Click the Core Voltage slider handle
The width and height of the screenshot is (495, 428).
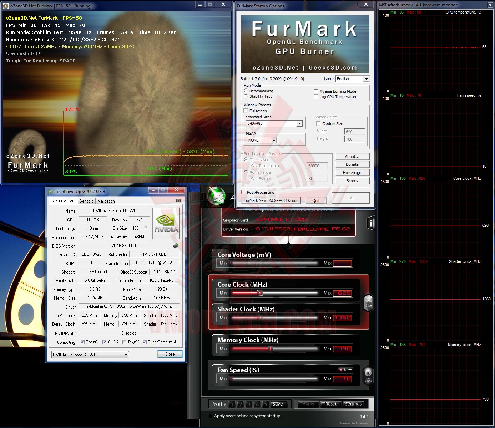231,263
